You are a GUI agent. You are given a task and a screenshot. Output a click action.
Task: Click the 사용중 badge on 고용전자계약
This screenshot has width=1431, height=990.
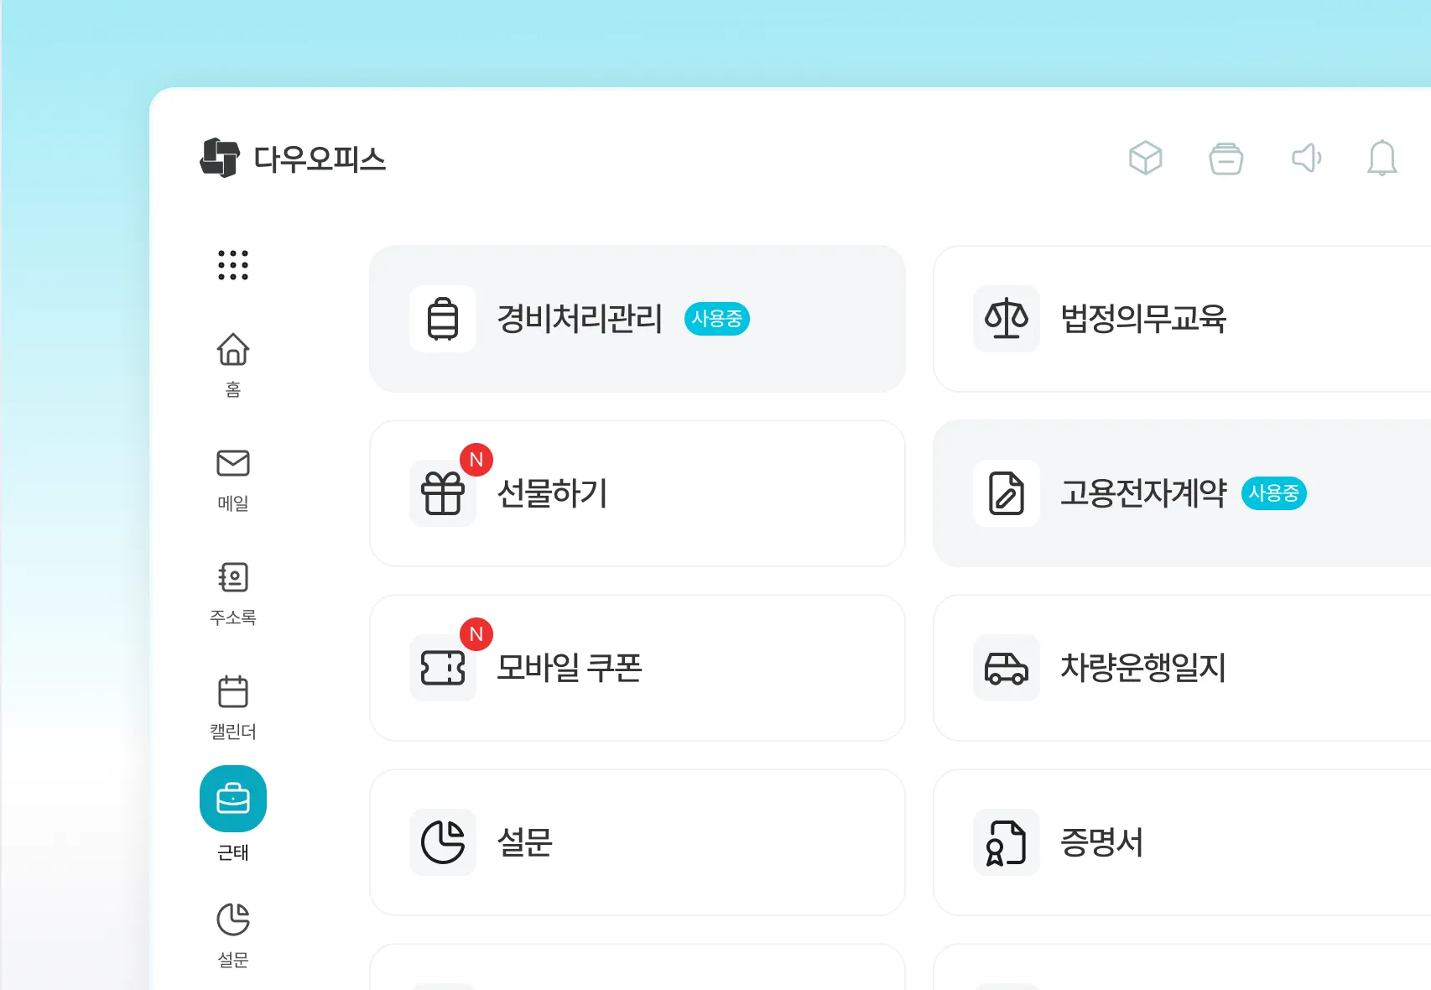1273,494
